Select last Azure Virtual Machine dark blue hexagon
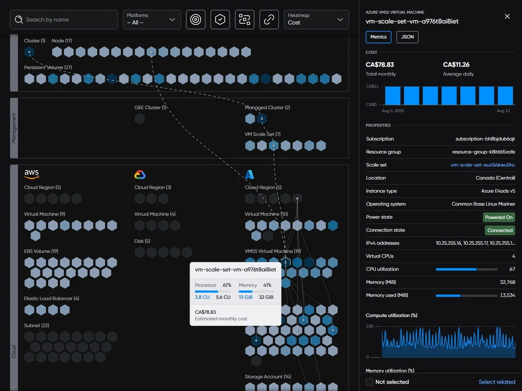522x391 pixels. tap(333, 225)
